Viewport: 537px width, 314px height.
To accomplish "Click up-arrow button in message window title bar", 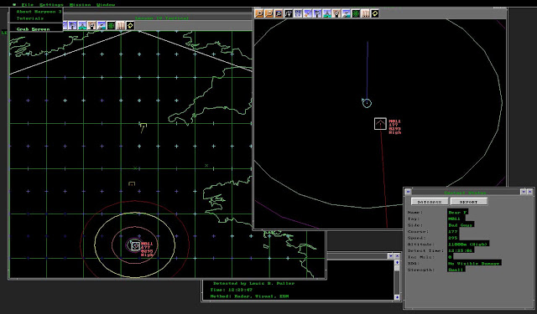I will (x=397, y=256).
